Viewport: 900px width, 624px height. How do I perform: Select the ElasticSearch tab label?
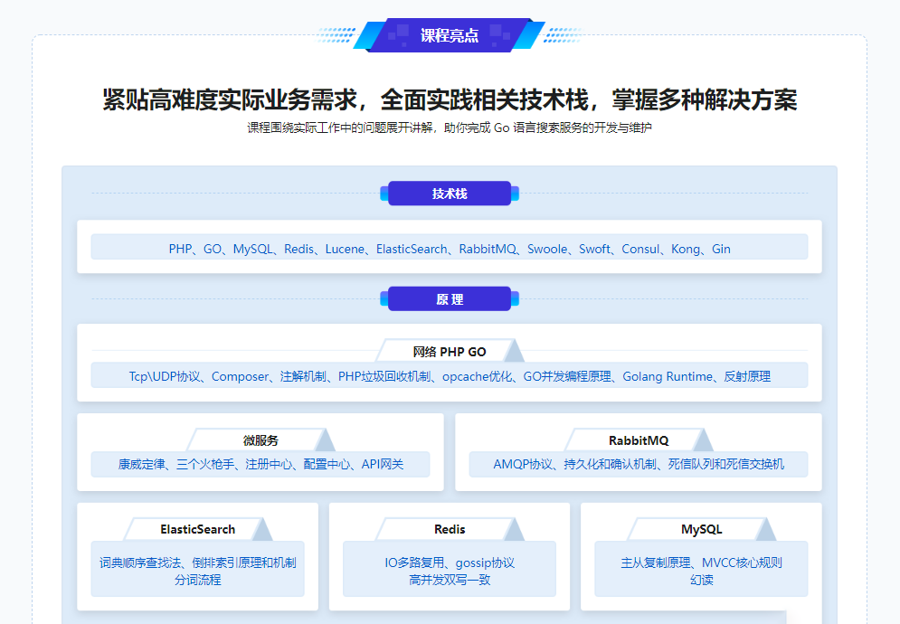point(197,529)
